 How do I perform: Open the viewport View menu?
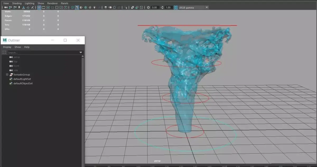click(x=6, y=3)
